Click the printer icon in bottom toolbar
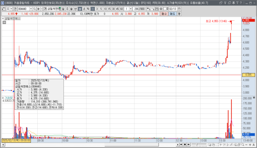Image resolution: width=257 pixels, height=148 pixels. [x=239, y=145]
